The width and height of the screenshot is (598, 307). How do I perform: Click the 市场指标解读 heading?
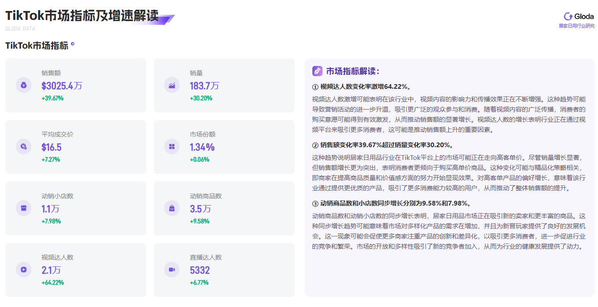(353, 71)
